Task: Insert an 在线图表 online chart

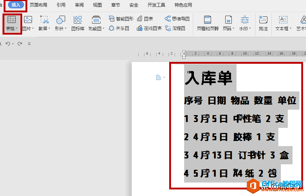Action: pos(149,28)
